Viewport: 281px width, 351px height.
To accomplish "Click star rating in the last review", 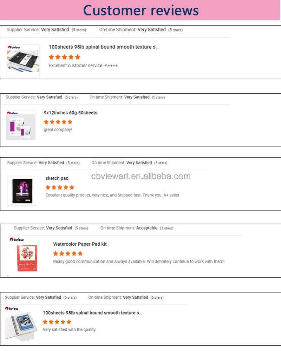I will point(57,322).
